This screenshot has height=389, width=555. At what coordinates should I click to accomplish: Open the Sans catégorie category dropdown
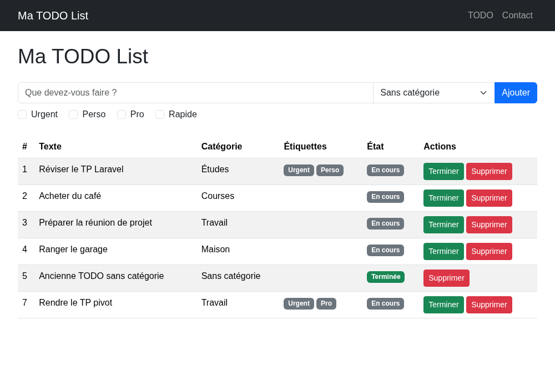tap(433, 93)
